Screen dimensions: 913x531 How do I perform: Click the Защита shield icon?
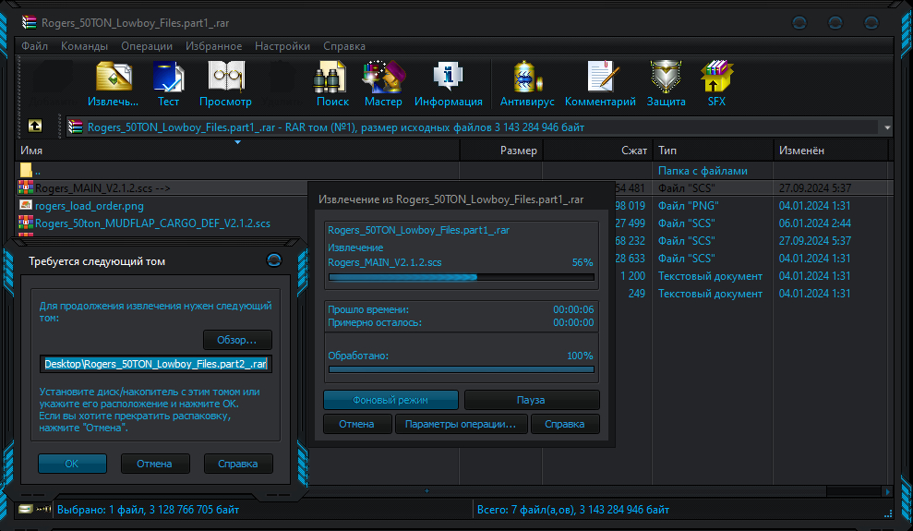666,77
